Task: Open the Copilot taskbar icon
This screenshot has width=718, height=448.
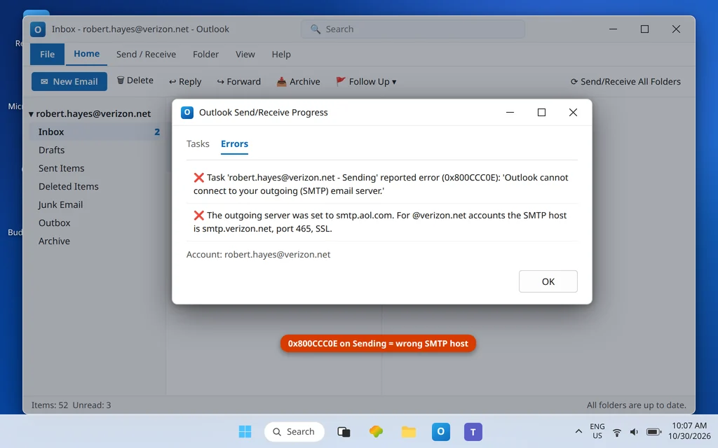Action: pos(376,431)
